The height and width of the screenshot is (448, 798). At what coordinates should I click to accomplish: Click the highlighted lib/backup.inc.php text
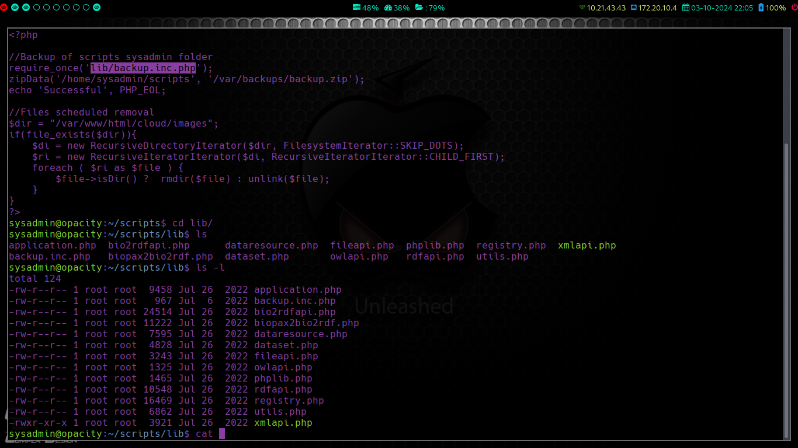point(143,68)
